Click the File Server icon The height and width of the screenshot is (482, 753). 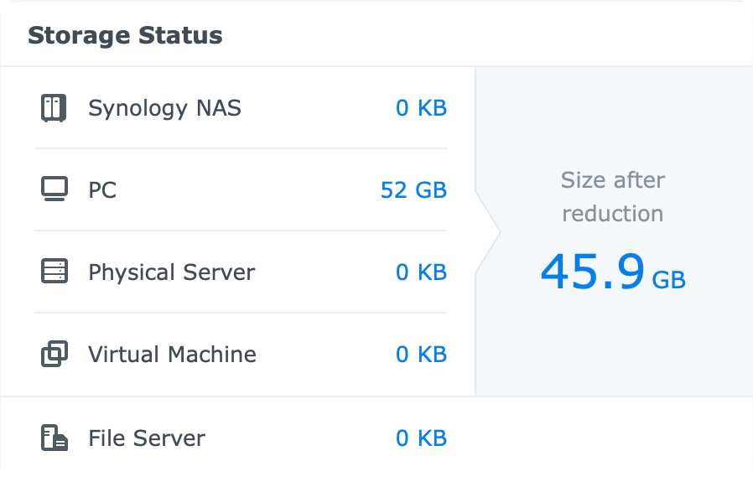(x=55, y=438)
